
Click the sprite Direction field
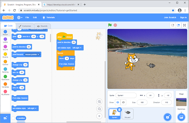167,102
